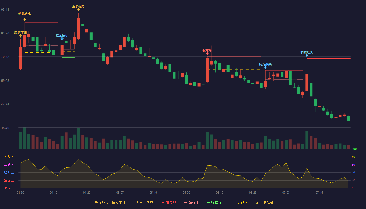The image size is (366, 209).
Task: Click the 05-07 date label
Action: [x=120, y=193]
